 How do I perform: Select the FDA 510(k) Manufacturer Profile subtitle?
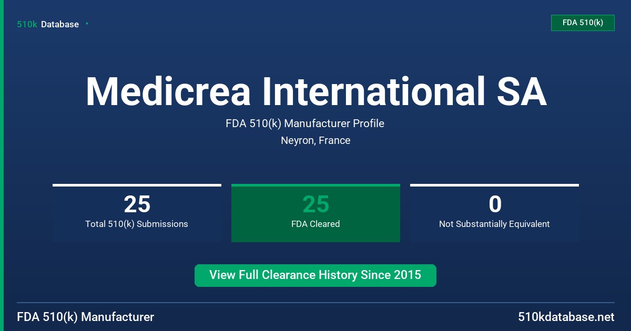pos(305,123)
